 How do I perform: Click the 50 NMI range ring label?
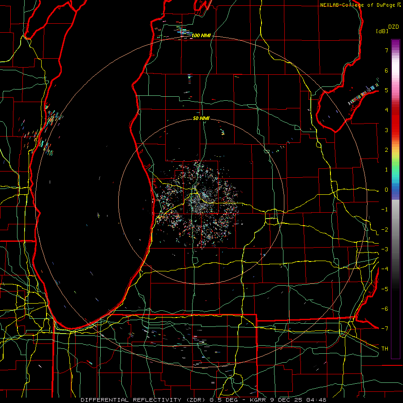[201, 118]
